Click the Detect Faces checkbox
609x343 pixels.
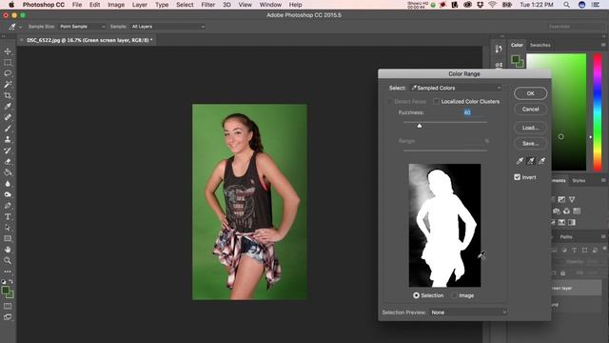click(390, 102)
